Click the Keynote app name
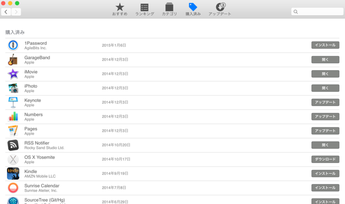The width and height of the screenshot is (345, 204). tap(33, 100)
